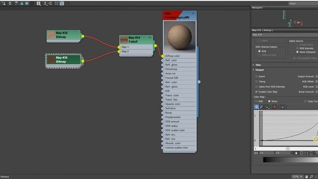The height and width of the screenshot is (179, 318).
Task: Click the Map #36 Bitmap output socket
Action: click(x=83, y=61)
